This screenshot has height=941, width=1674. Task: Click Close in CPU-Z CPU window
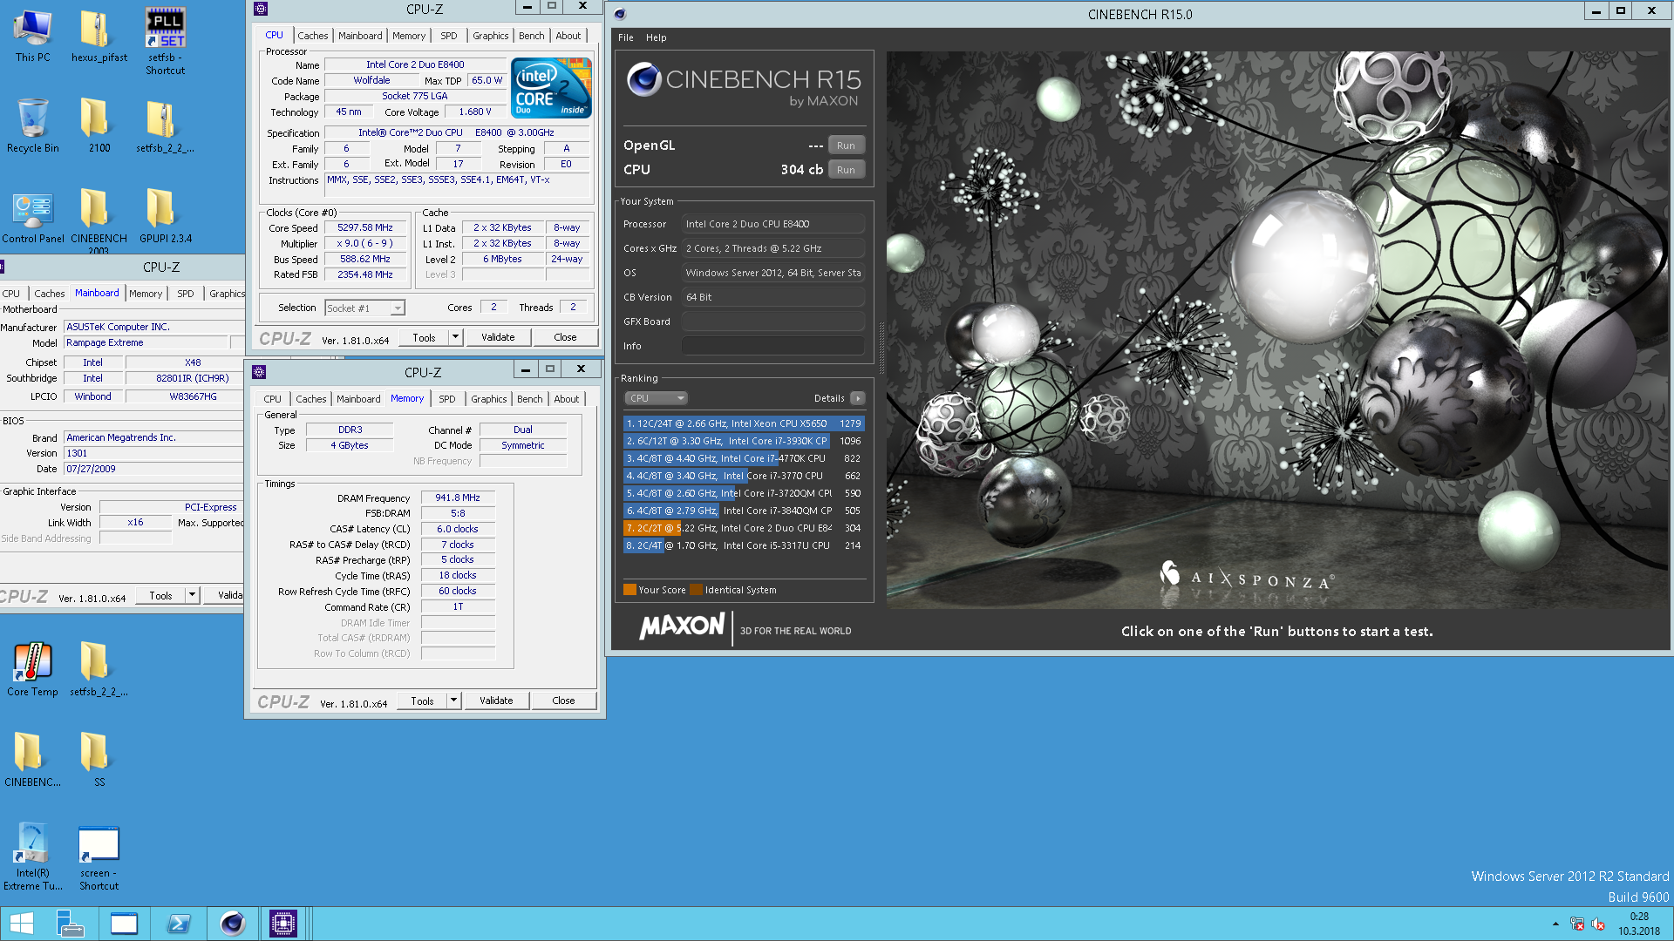[x=565, y=337]
